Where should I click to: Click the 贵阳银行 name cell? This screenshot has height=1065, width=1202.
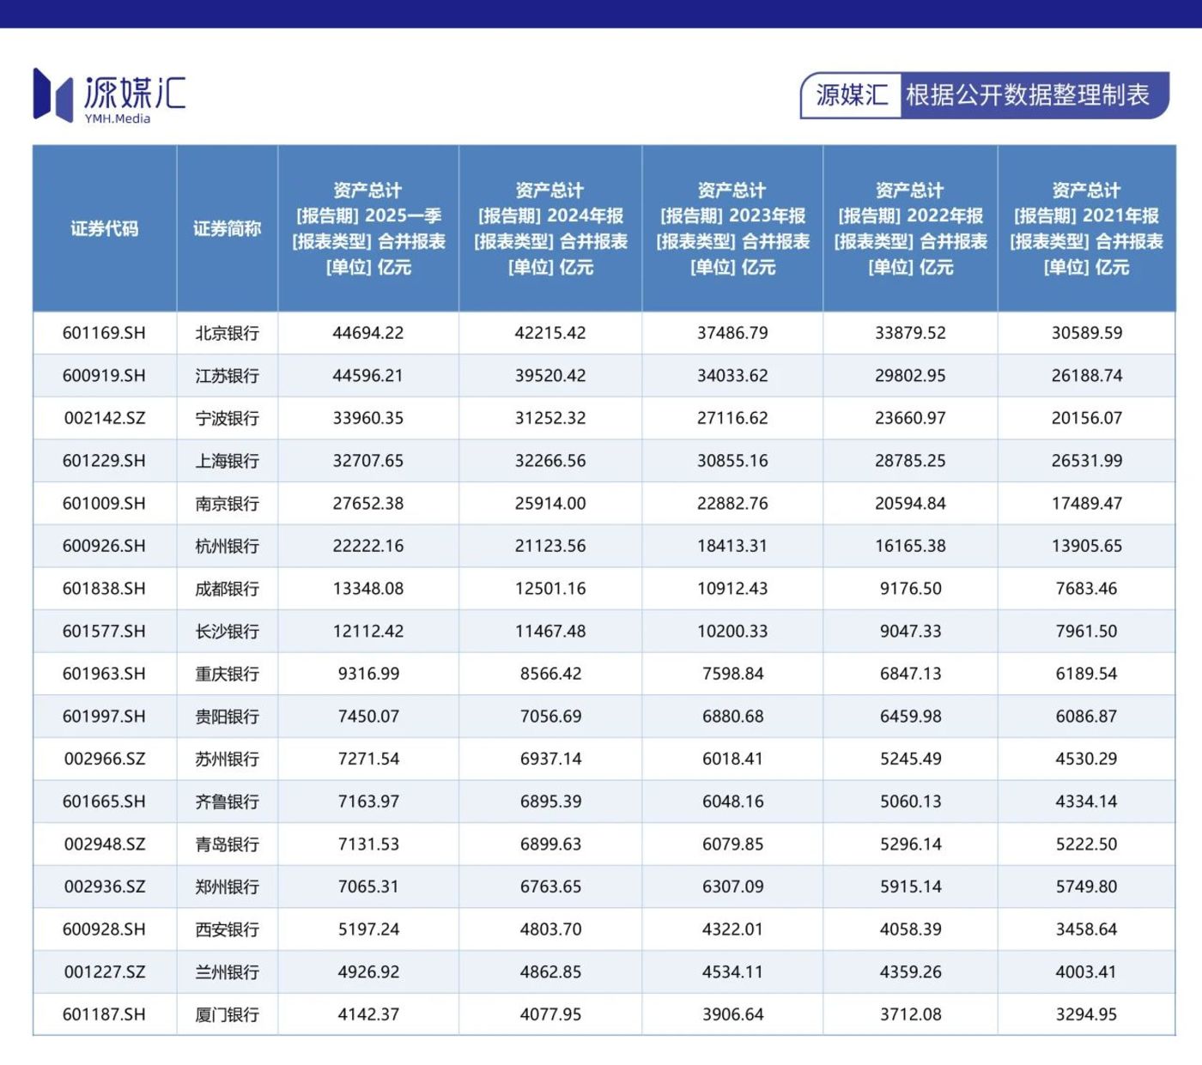pos(227,717)
